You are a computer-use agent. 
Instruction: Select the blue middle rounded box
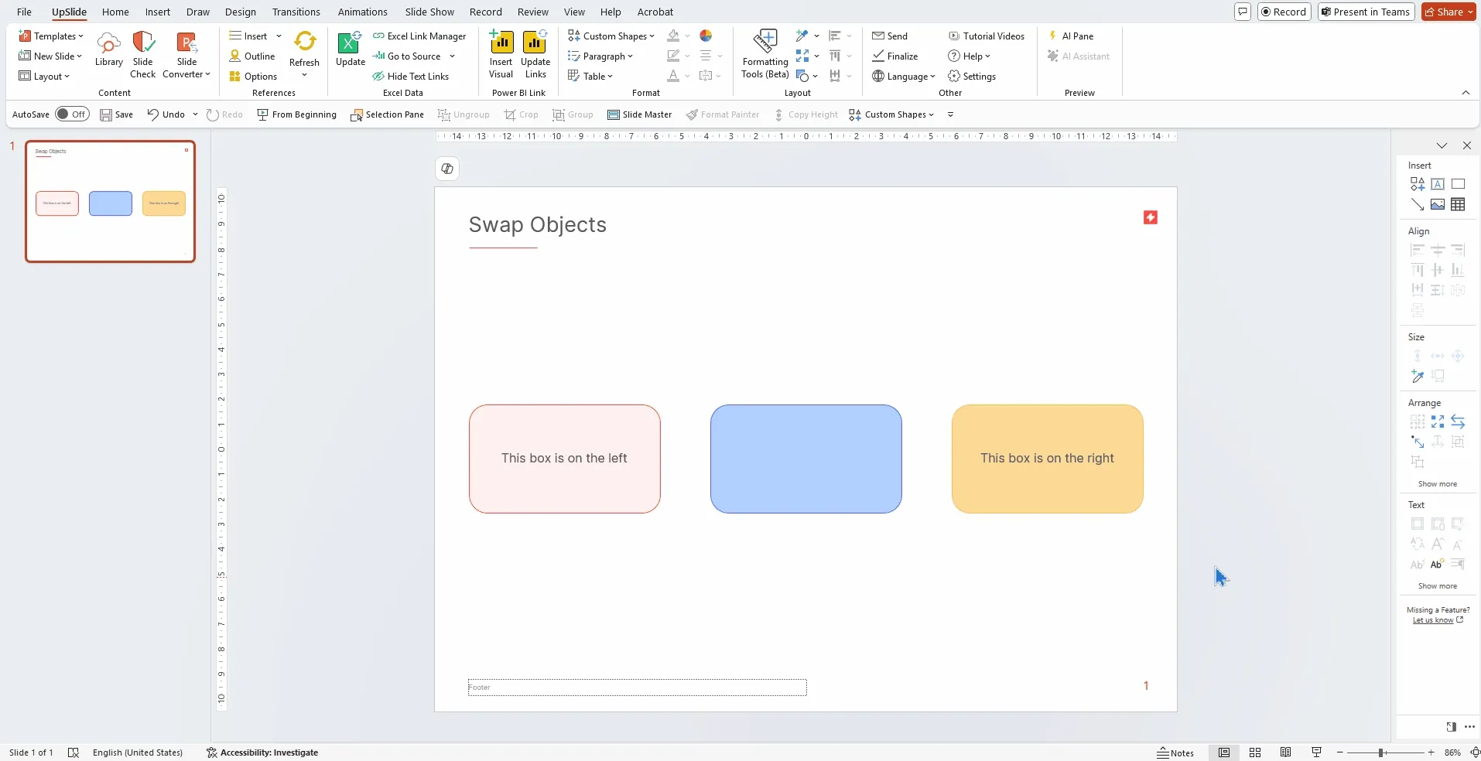tap(805, 459)
